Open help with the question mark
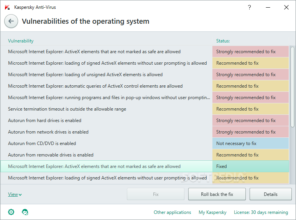The width and height of the screenshot is (296, 220). [249, 7]
